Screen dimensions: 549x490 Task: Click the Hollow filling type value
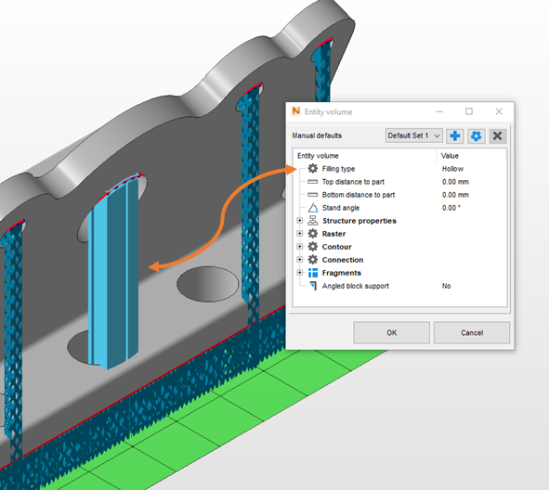click(452, 169)
